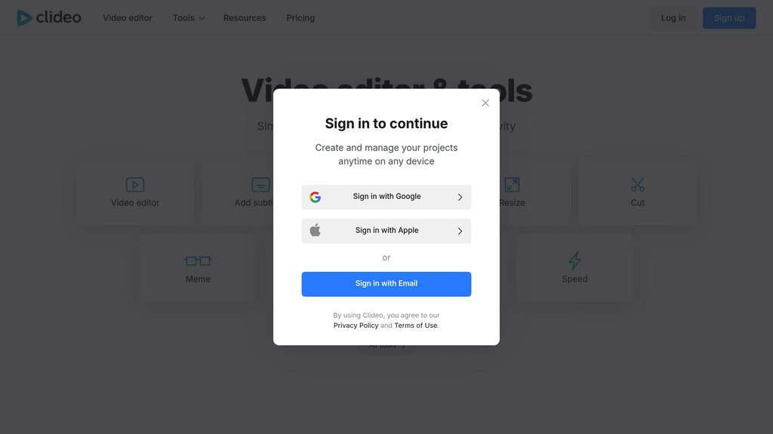
Task: Open the Privacy Policy link
Action: click(356, 325)
